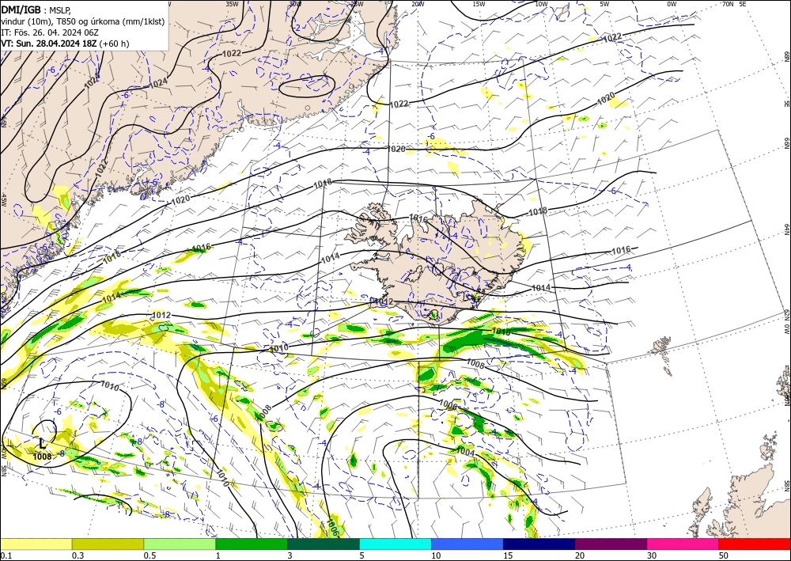The image size is (791, 561).
Task: Click the "L" low-pressure center marker
Action: (x=43, y=444)
